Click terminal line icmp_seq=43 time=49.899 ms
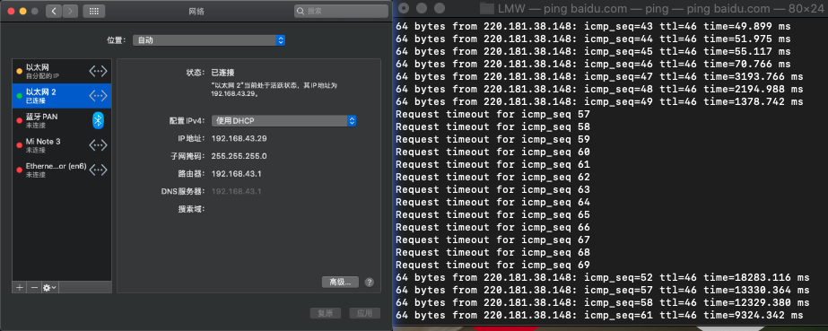Image resolution: width=828 pixels, height=331 pixels. pos(593,26)
